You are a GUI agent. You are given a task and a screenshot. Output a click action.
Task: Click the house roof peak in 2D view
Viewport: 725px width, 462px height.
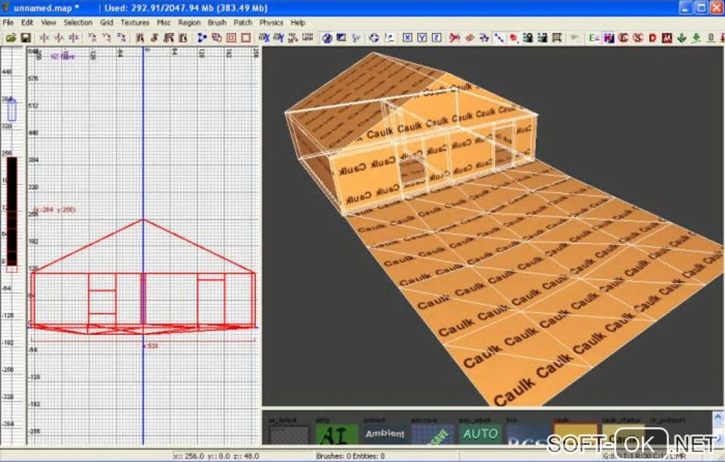click(143, 219)
